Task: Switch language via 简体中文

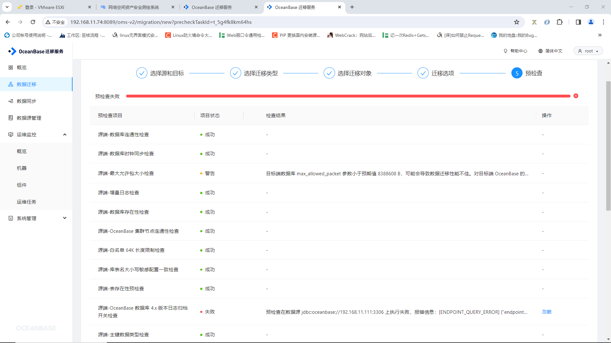Action: coord(550,51)
